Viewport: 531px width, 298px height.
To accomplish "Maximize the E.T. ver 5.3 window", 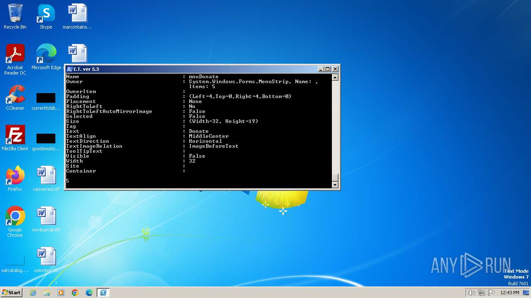I will pos(328,69).
